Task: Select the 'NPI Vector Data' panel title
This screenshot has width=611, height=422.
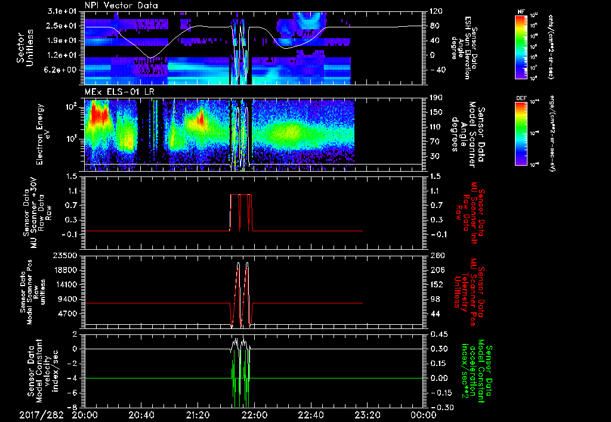Action: coord(122,5)
